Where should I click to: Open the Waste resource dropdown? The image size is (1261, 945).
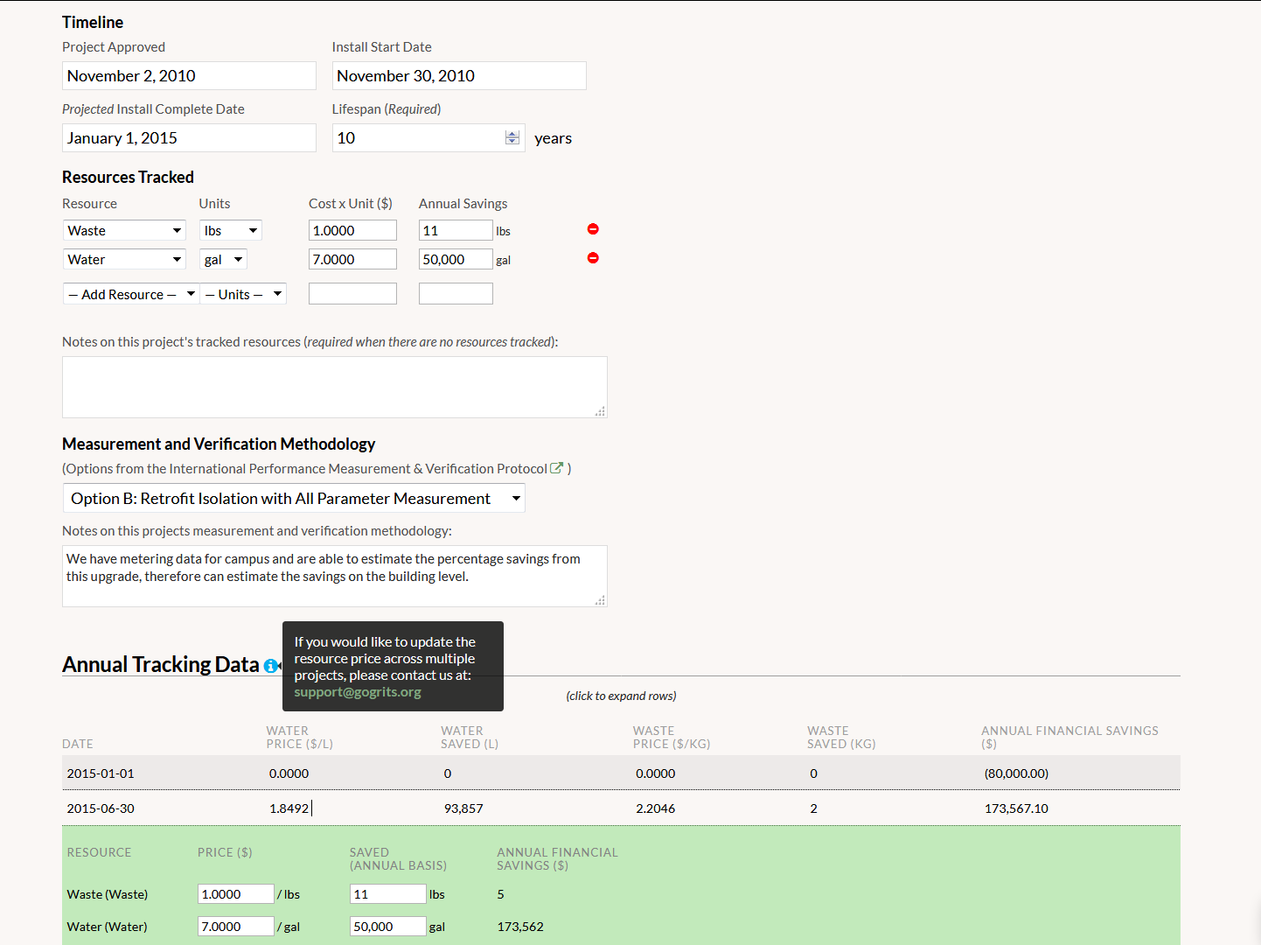124,230
